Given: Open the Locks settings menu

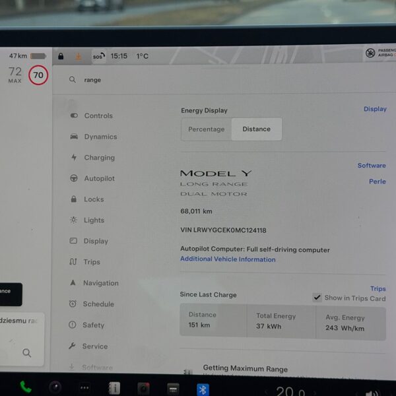Looking at the screenshot, I should 87,199.
